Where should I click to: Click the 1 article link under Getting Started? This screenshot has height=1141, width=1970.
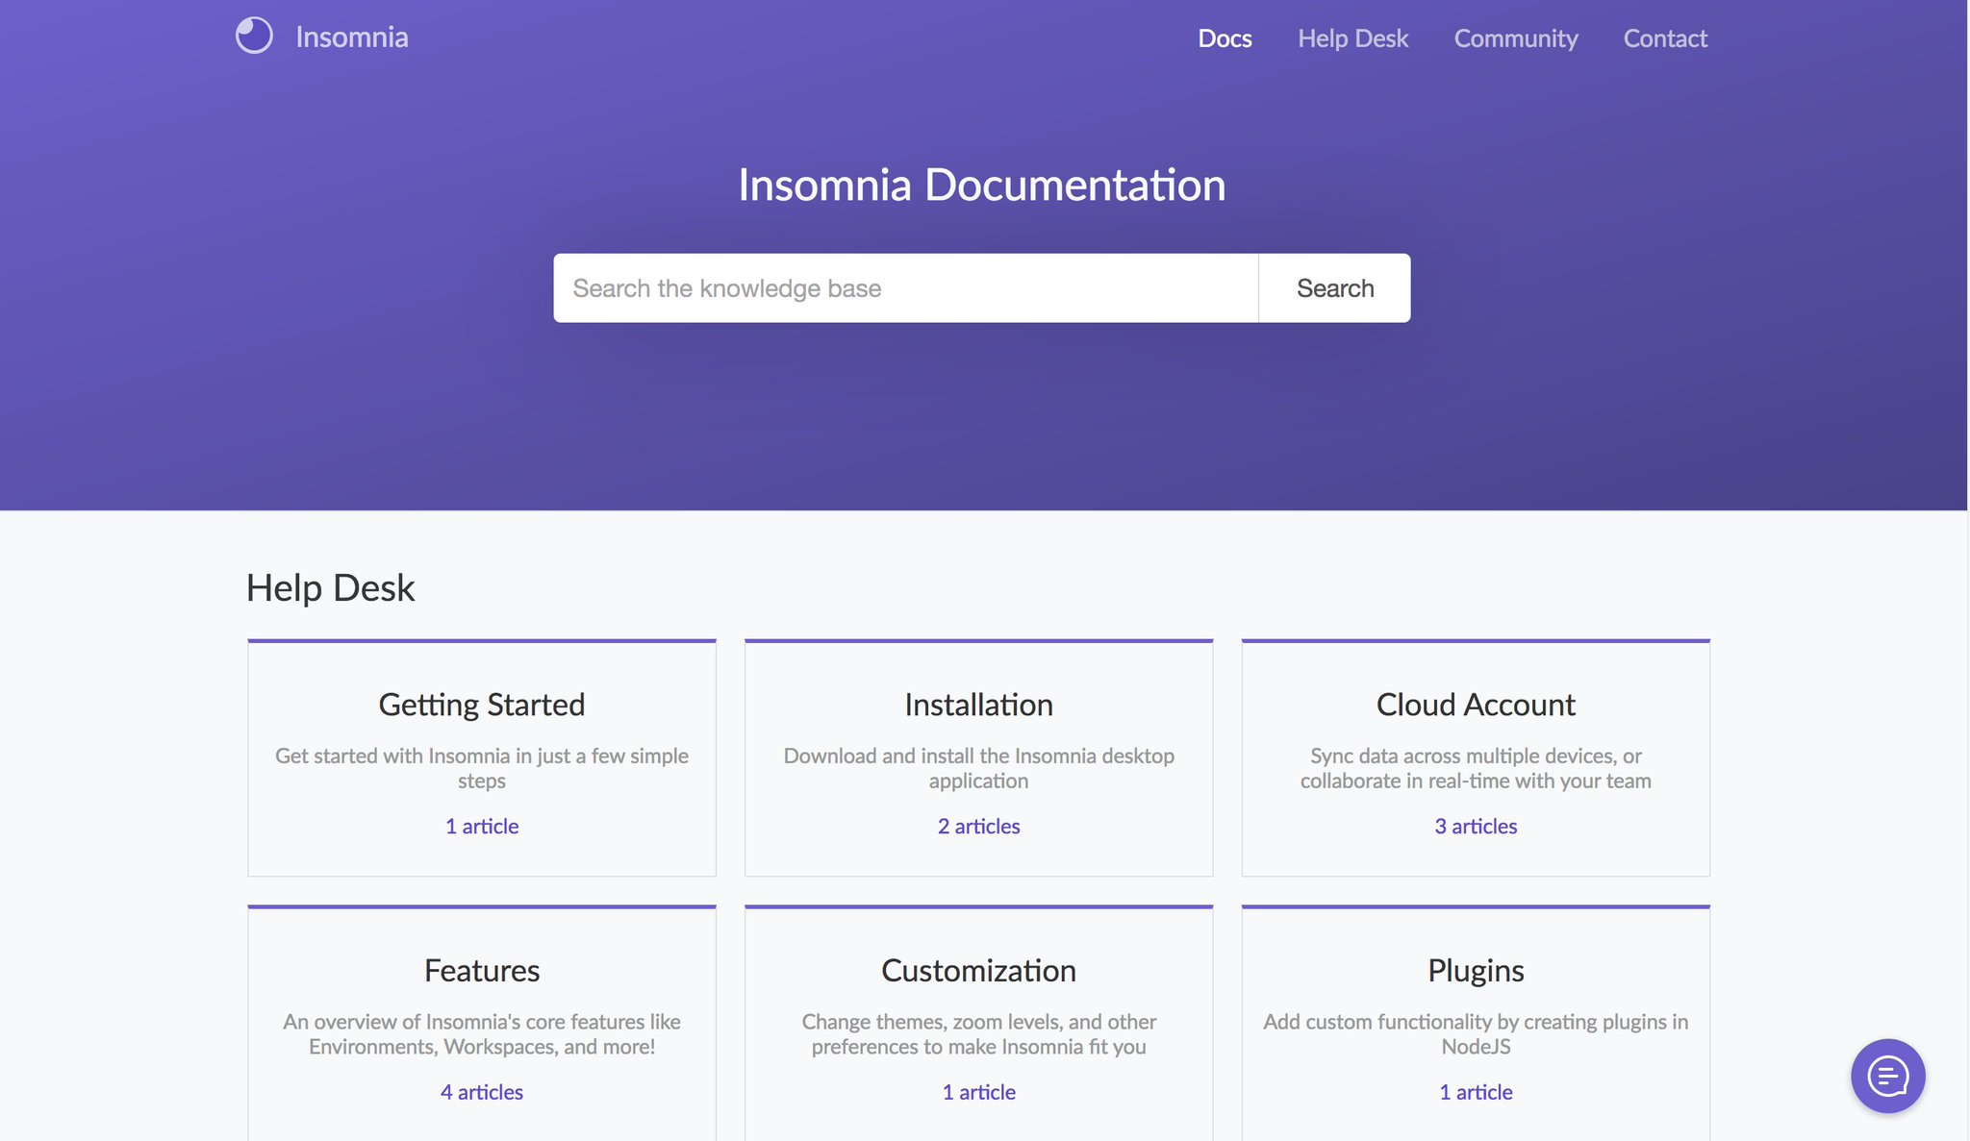[482, 827]
